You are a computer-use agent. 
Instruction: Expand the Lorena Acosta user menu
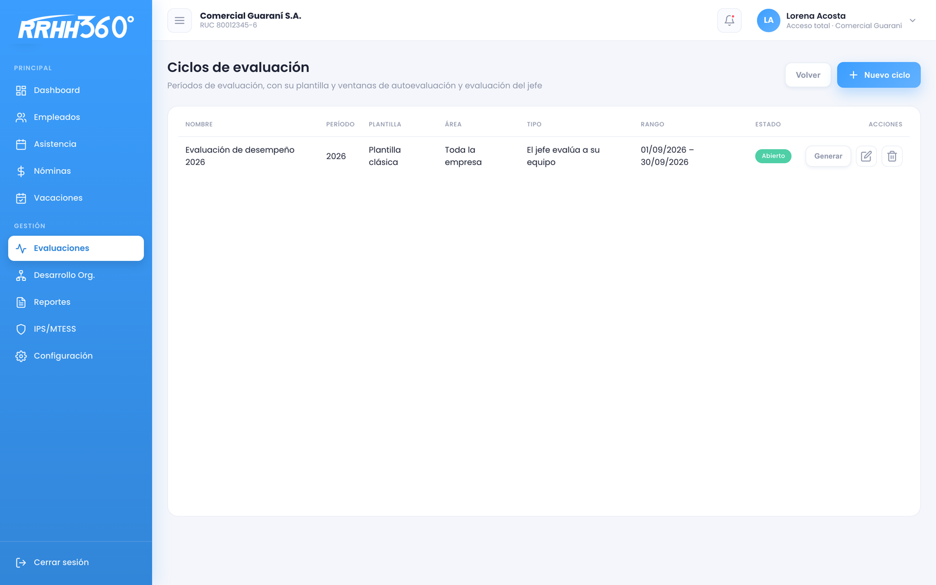coord(913,20)
